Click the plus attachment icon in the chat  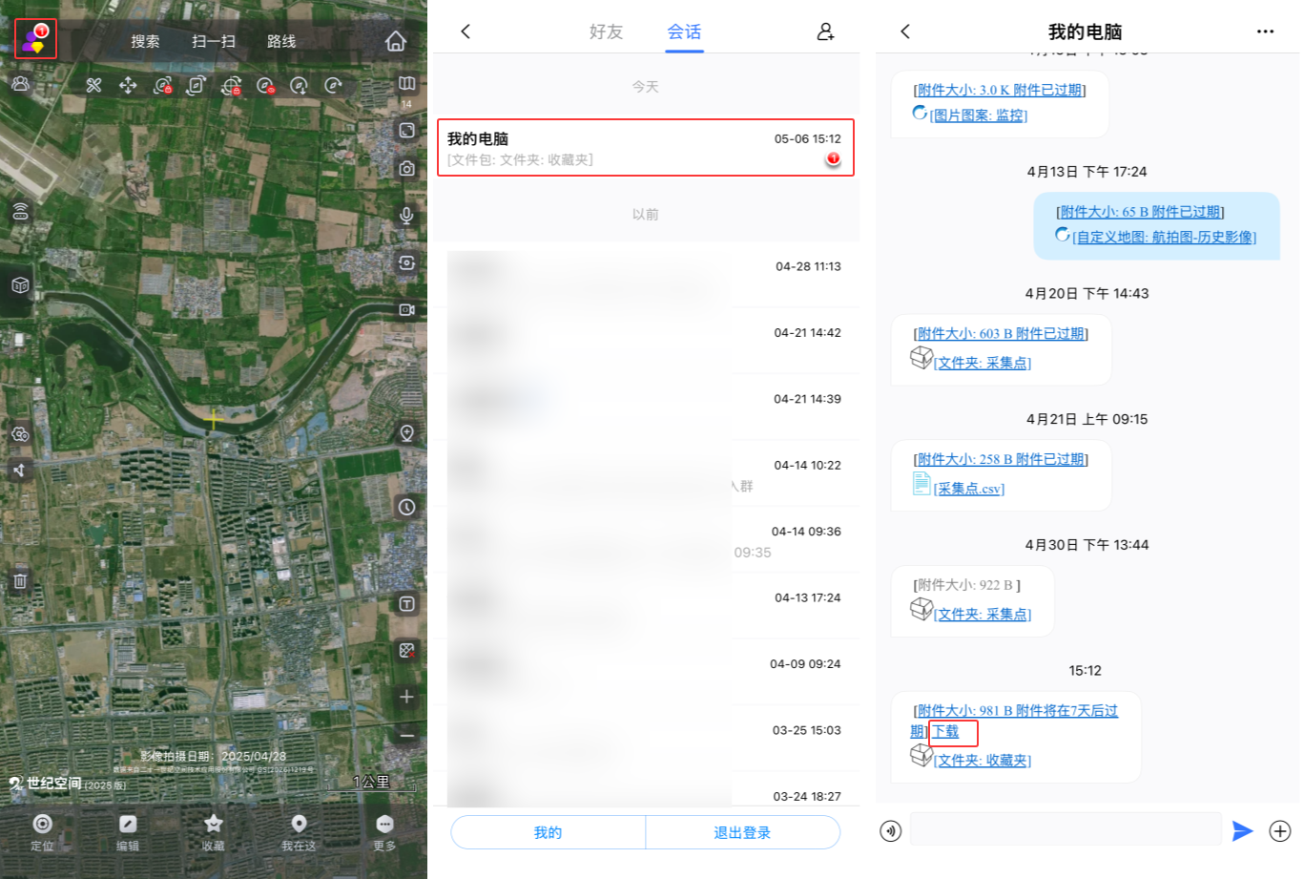(x=1280, y=830)
